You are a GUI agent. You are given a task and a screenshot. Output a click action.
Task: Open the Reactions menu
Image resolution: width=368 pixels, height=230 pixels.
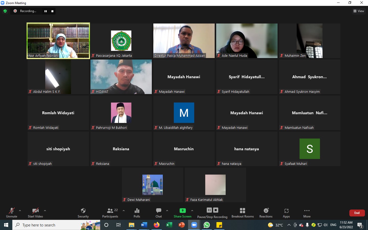pos(266,213)
